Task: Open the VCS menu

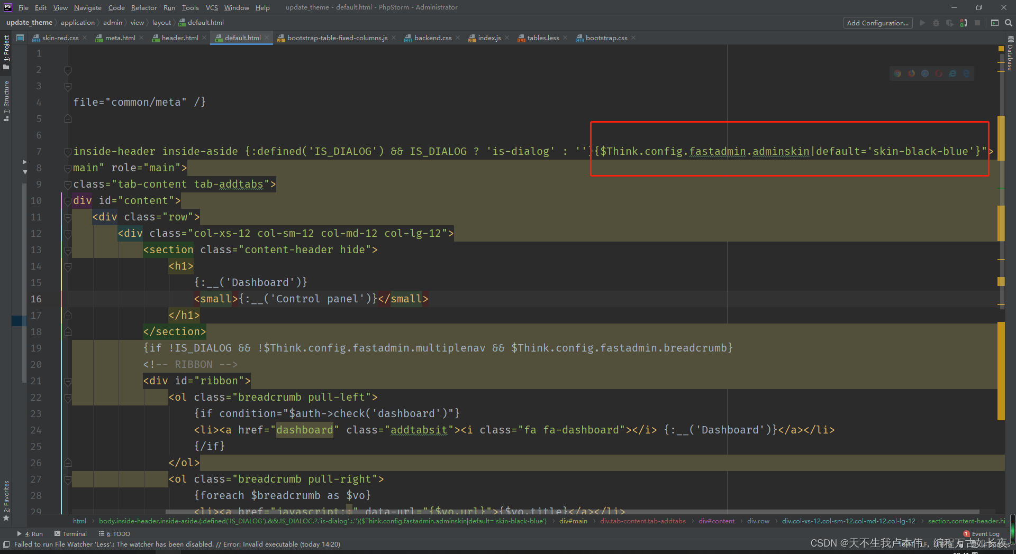Action: coord(211,7)
